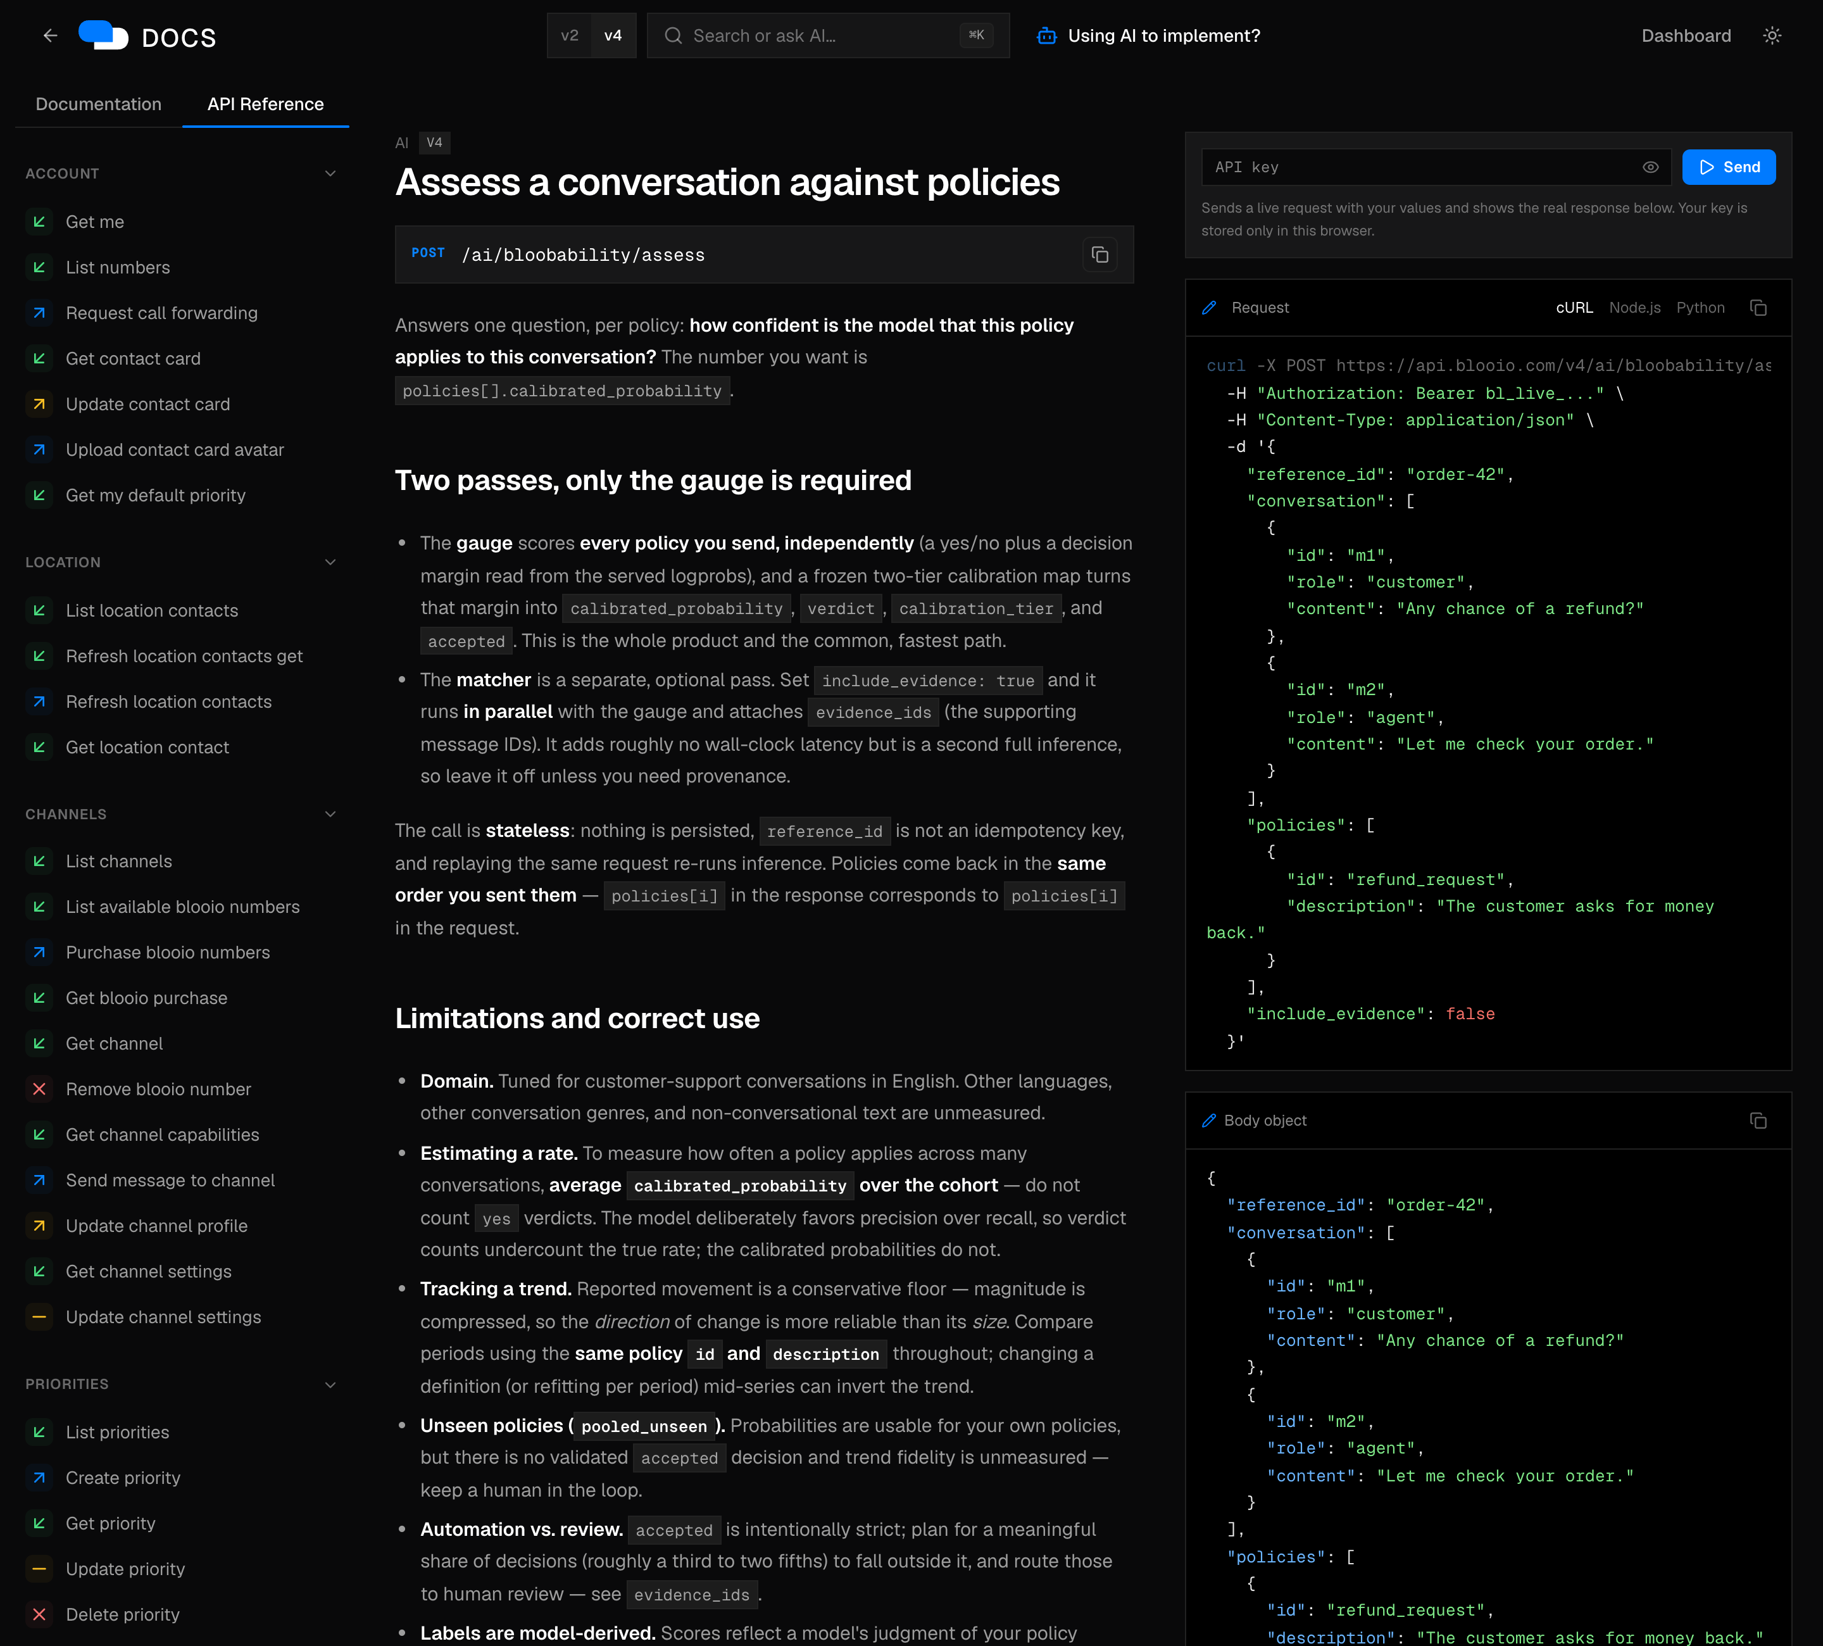The height and width of the screenshot is (1646, 1823).
Task: Switch docs version to v4
Action: pyautogui.click(x=613, y=35)
